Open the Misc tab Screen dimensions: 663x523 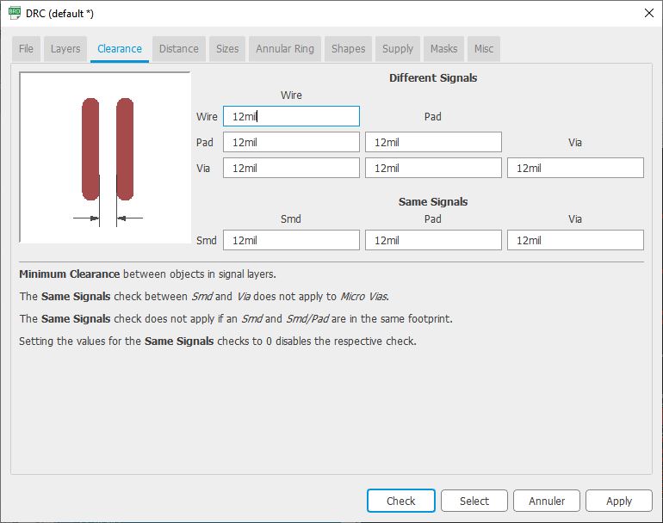[484, 49]
